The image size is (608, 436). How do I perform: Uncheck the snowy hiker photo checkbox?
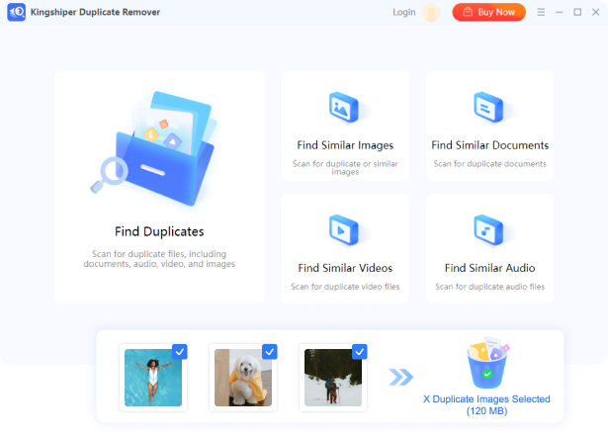coord(360,352)
